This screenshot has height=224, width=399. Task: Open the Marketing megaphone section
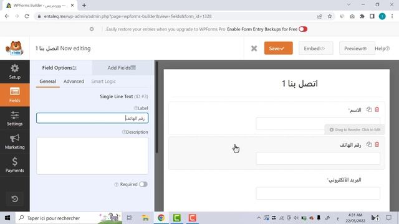point(15,142)
